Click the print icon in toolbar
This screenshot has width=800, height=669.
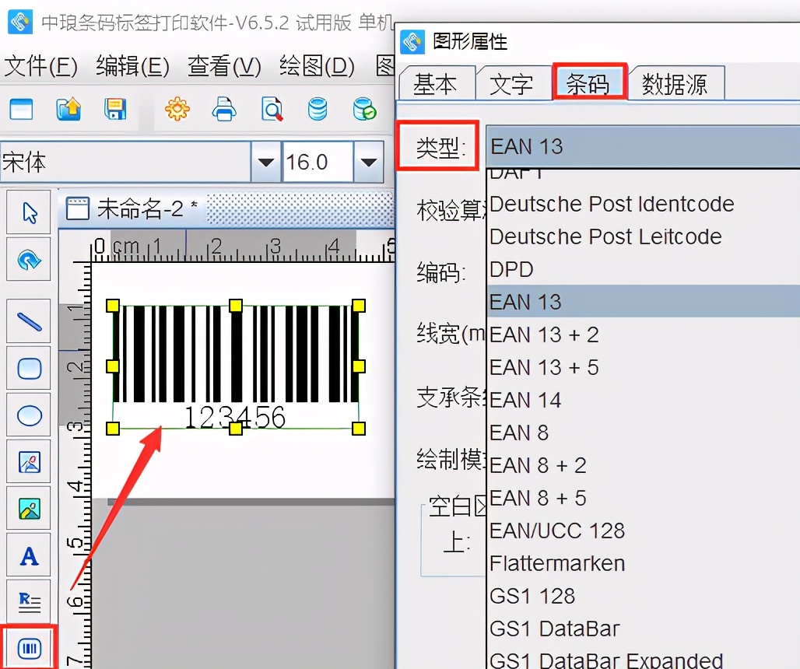click(x=224, y=109)
